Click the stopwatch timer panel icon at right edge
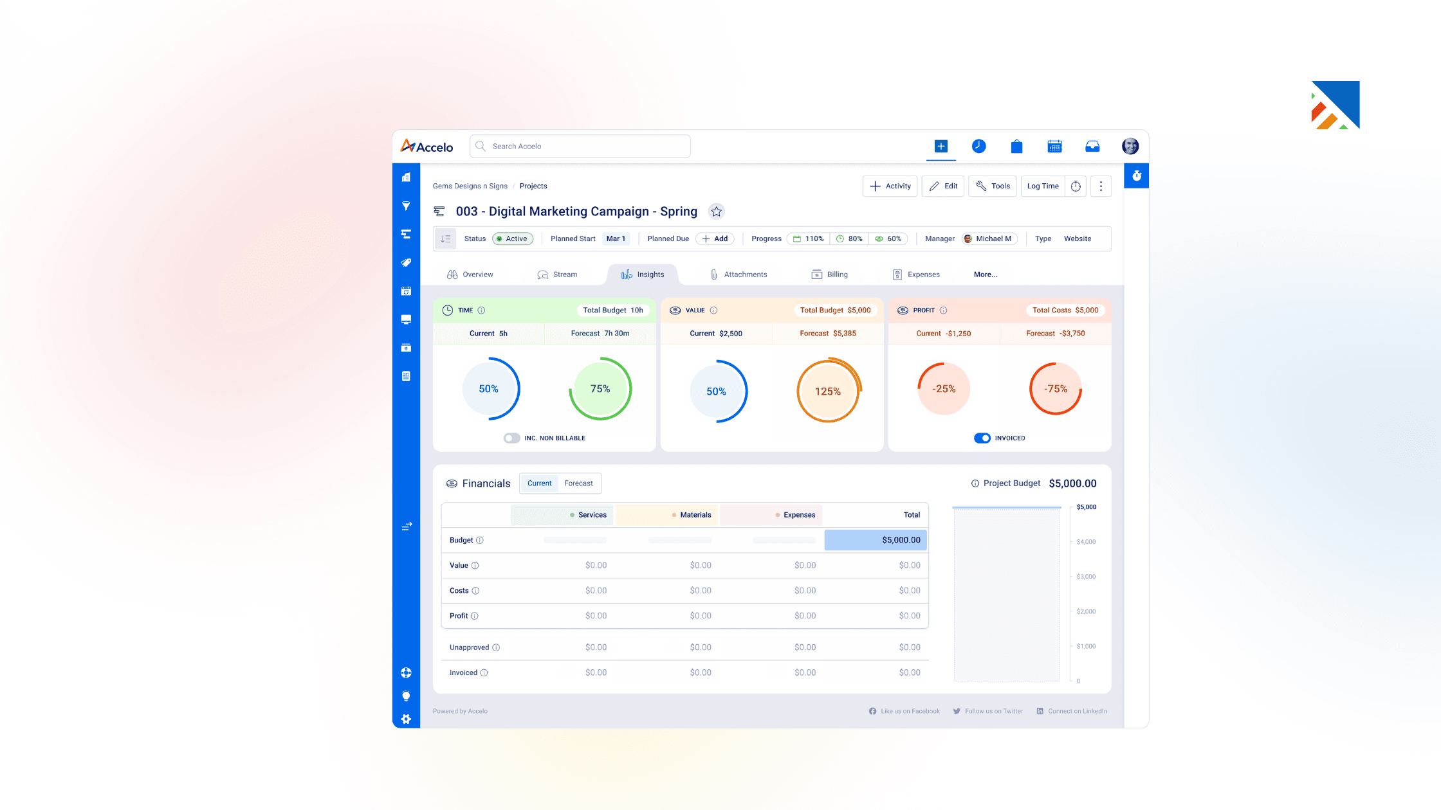The image size is (1441, 810). click(1136, 175)
